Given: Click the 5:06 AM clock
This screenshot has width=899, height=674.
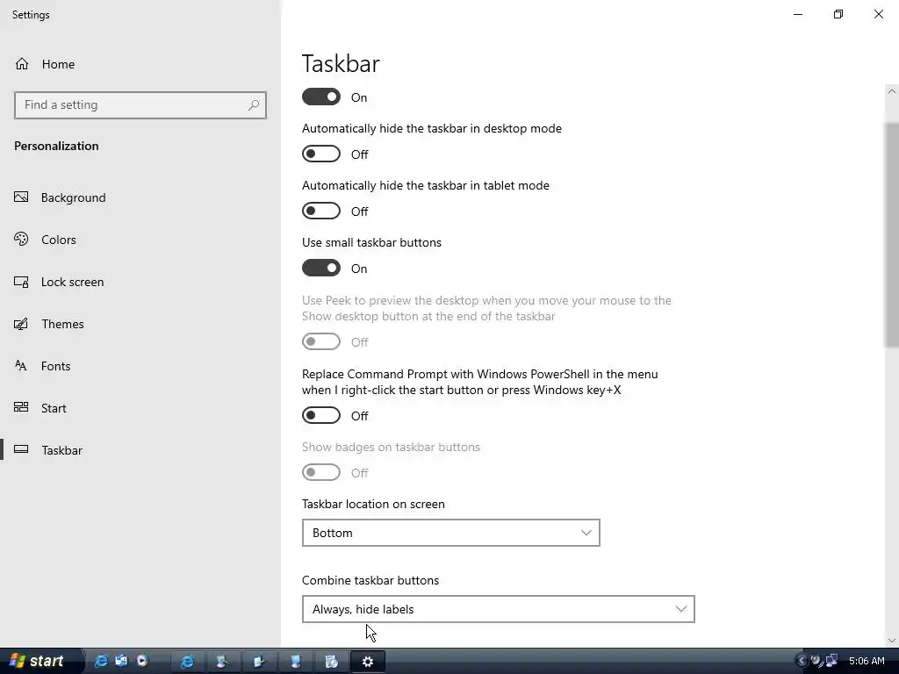Looking at the screenshot, I should click(867, 662).
